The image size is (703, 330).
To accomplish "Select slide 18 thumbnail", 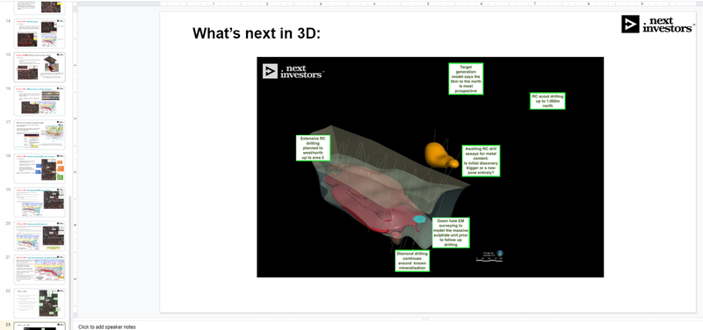I will 40,169.
